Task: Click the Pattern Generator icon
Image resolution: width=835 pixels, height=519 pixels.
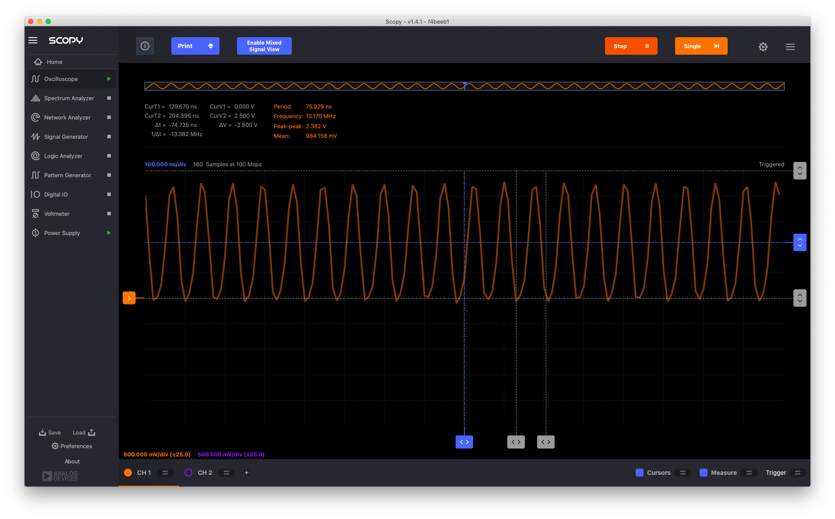Action: [x=35, y=175]
